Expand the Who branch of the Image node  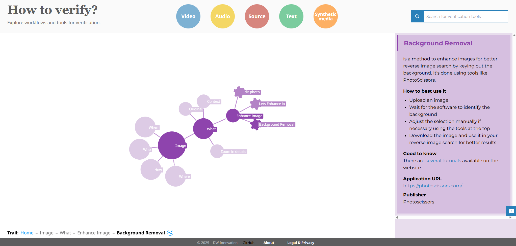pyautogui.click(x=140, y=149)
